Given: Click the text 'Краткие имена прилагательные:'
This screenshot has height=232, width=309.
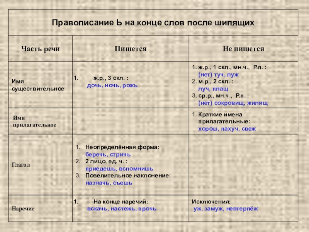Looking at the screenshot, I should coord(224,118).
